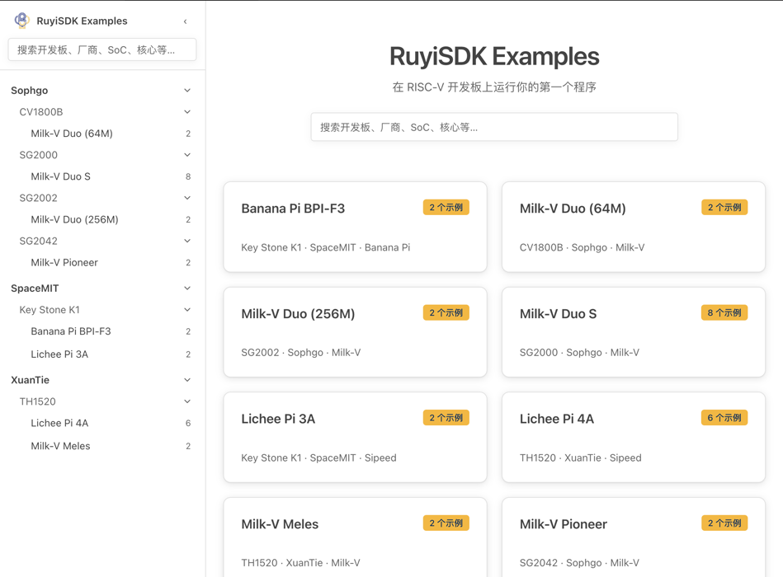Click the count 8 beside Milk-V Duo S
This screenshot has height=577, width=783.
188,176
